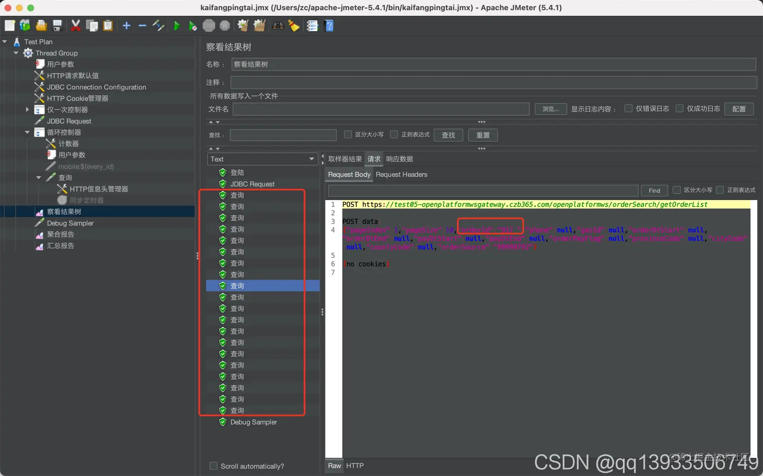Switch to 取样器结果 tab
This screenshot has height=476, width=763.
point(345,159)
